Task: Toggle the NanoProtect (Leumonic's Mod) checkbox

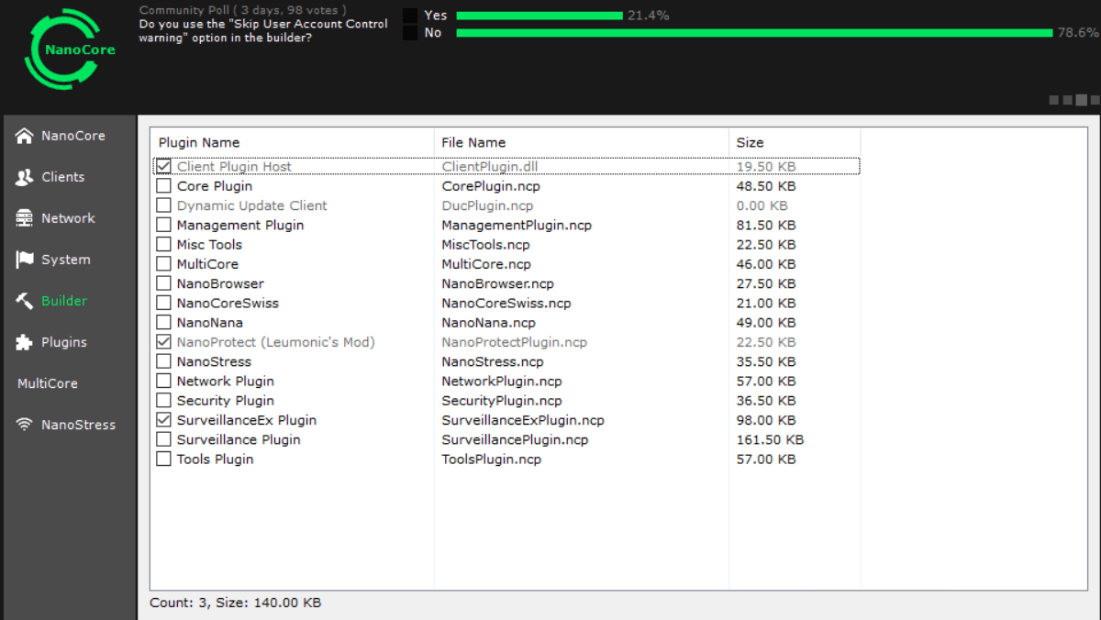Action: pyautogui.click(x=163, y=342)
